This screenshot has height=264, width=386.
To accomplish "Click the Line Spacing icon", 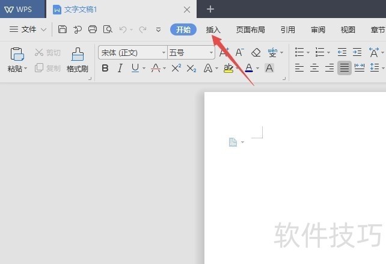I will 375,67.
